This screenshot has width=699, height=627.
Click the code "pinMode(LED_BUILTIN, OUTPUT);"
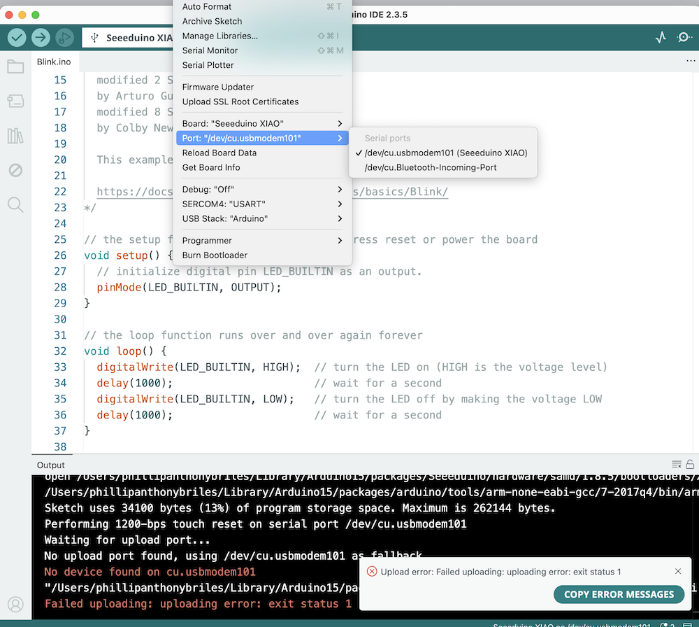pos(189,288)
